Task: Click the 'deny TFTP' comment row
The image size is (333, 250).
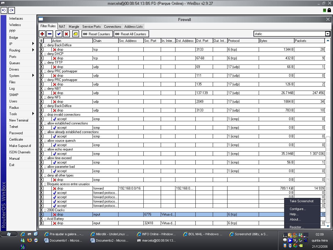Action: pos(182,62)
